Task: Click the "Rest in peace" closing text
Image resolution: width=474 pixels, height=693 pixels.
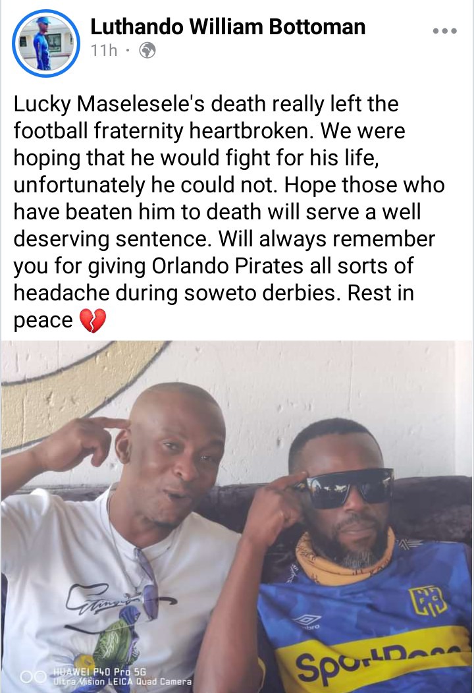Action: tap(214, 306)
